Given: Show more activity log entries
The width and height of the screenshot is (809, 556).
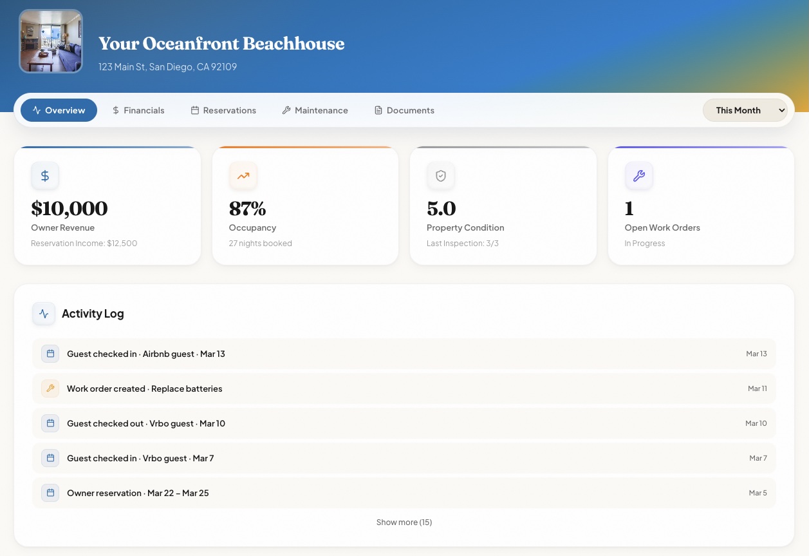Looking at the screenshot, I should tap(404, 522).
